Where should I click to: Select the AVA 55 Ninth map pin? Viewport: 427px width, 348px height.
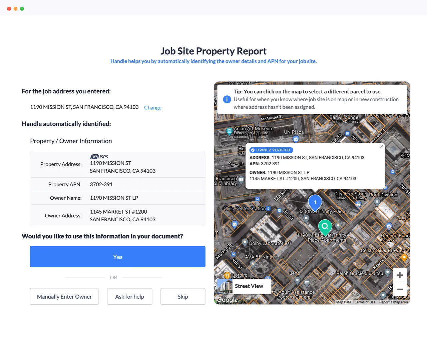pos(253,264)
